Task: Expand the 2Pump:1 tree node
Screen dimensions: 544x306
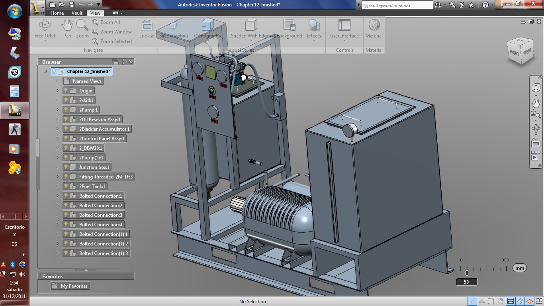Action: tap(58, 110)
